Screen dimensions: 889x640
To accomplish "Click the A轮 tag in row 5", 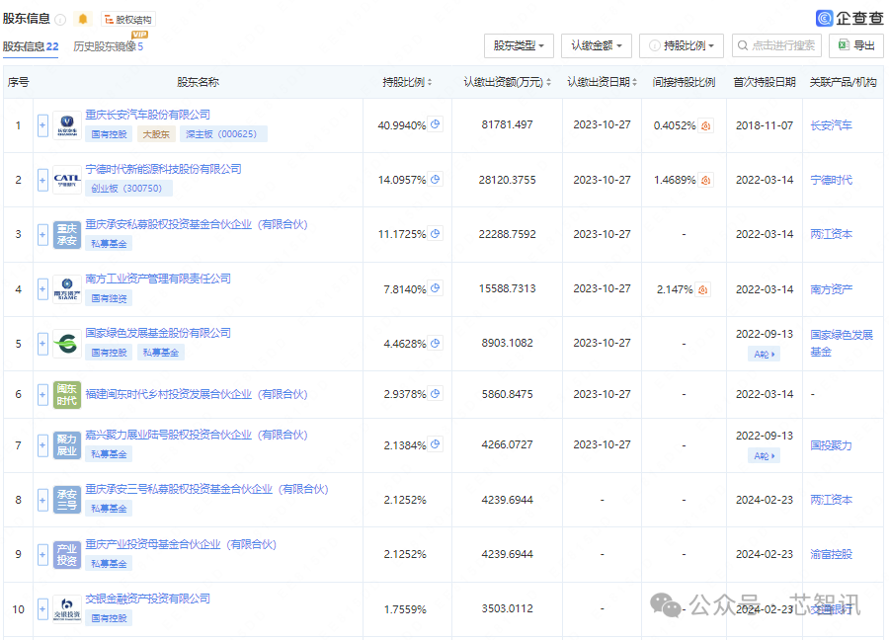I will (764, 355).
